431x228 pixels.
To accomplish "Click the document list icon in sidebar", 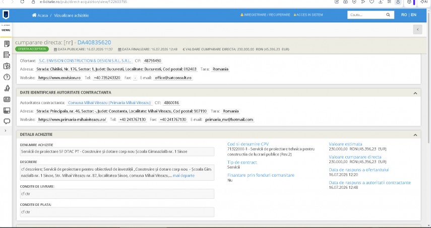I will (x=7, y=44).
